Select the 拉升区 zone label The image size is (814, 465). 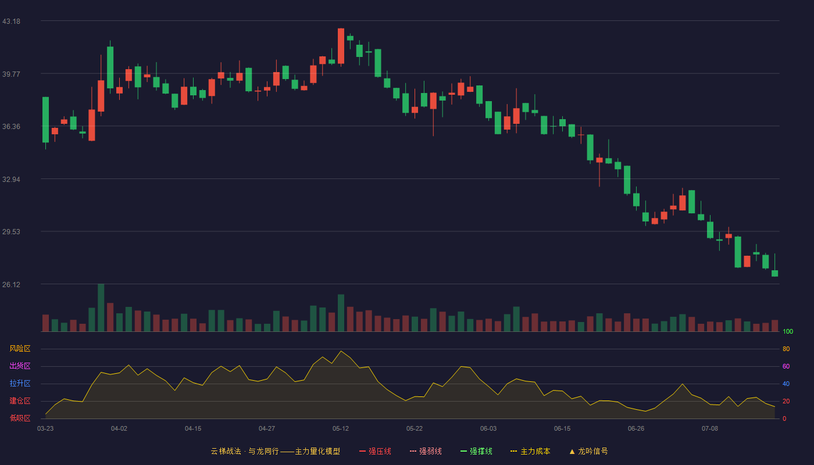coord(20,384)
